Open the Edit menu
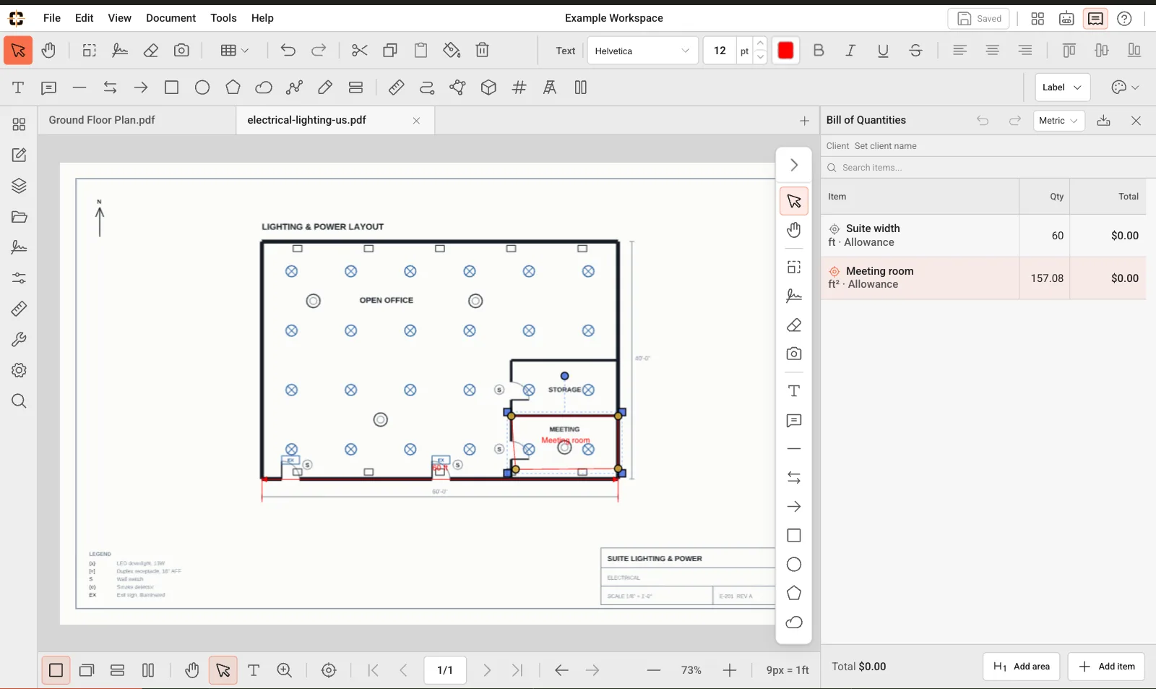The width and height of the screenshot is (1156, 689). pos(85,18)
